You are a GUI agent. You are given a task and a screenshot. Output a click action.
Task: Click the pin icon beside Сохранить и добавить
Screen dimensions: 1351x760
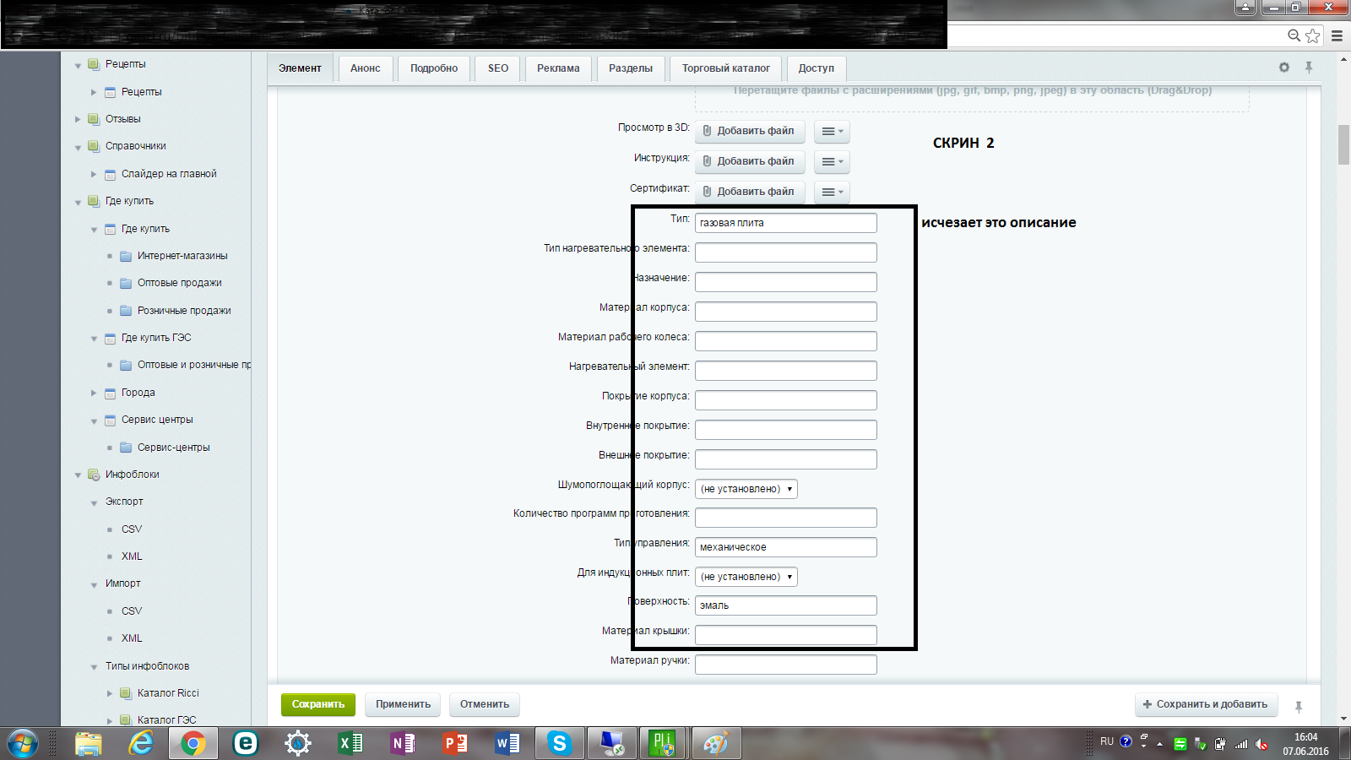(1299, 707)
